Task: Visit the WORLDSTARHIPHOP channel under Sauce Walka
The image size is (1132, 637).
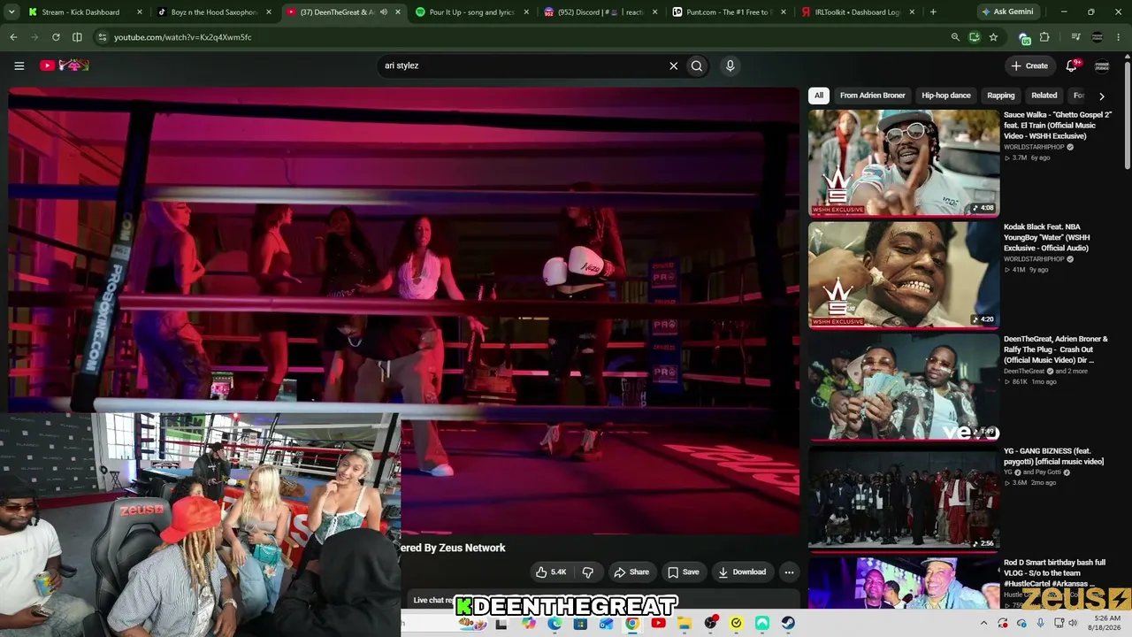Action: pyautogui.click(x=1034, y=147)
